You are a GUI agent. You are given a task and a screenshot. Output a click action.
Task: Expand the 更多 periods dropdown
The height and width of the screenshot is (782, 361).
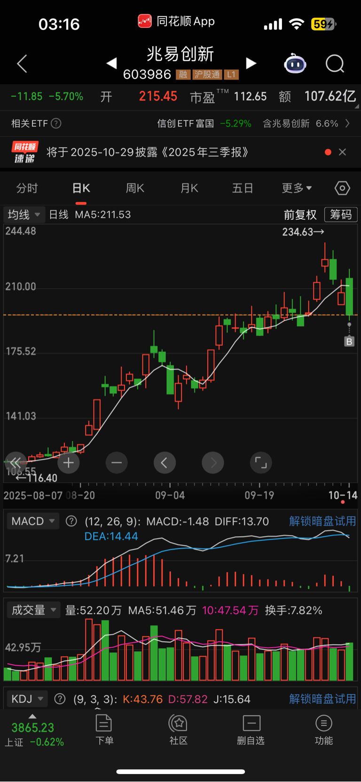(x=297, y=188)
